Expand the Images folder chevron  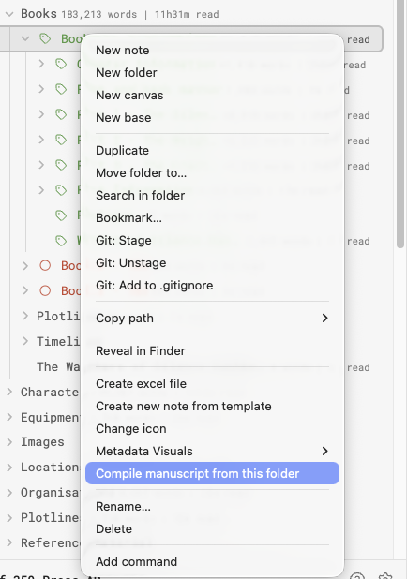9,442
